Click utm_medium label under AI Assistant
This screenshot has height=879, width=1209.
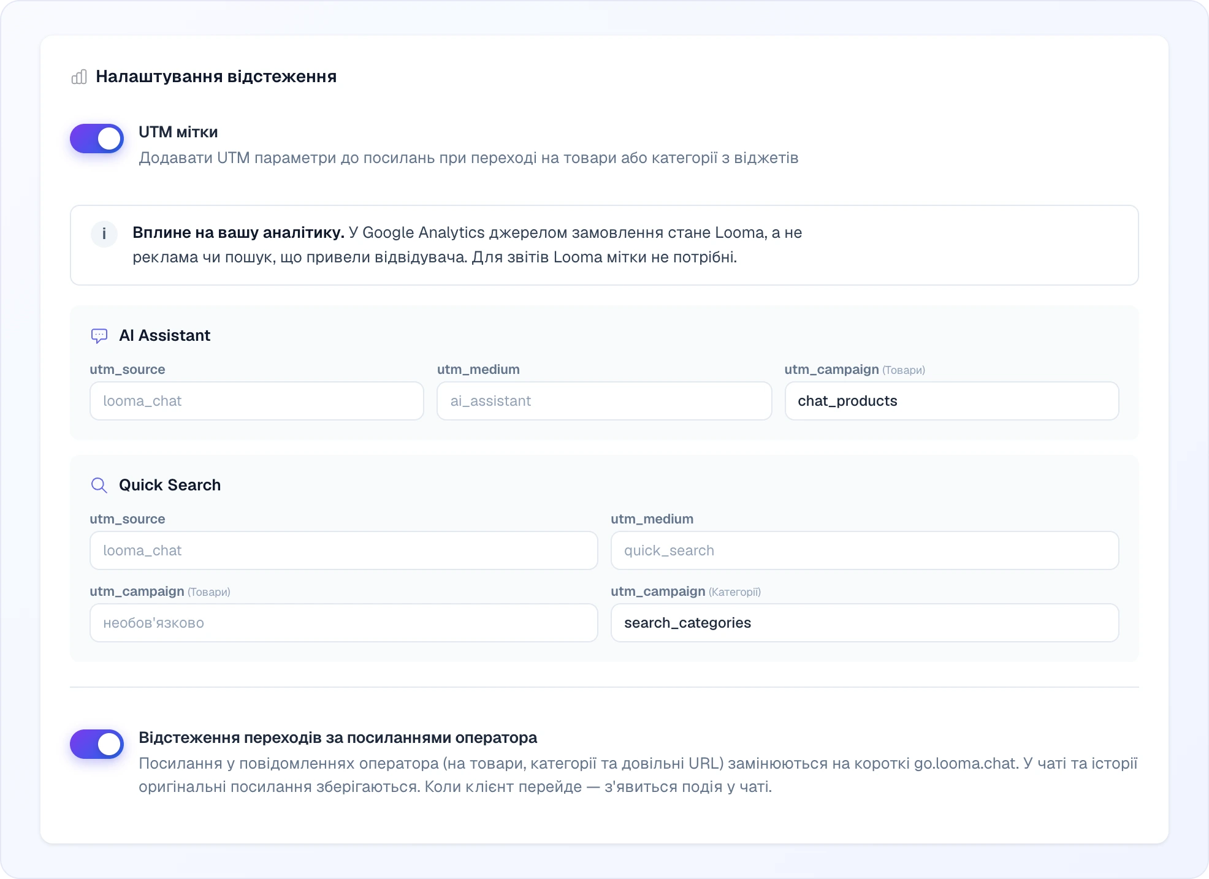coord(478,370)
